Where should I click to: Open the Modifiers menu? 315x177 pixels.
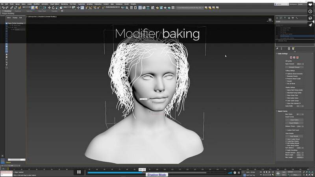coord(36,4)
